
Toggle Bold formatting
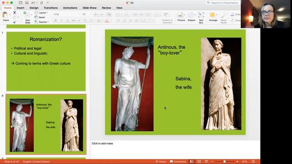56,20
